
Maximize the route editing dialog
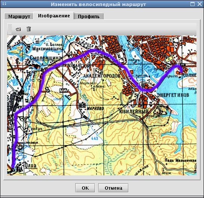192,4
